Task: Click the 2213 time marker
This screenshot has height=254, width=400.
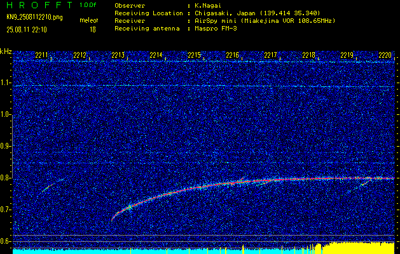Action: pyautogui.click(x=118, y=55)
